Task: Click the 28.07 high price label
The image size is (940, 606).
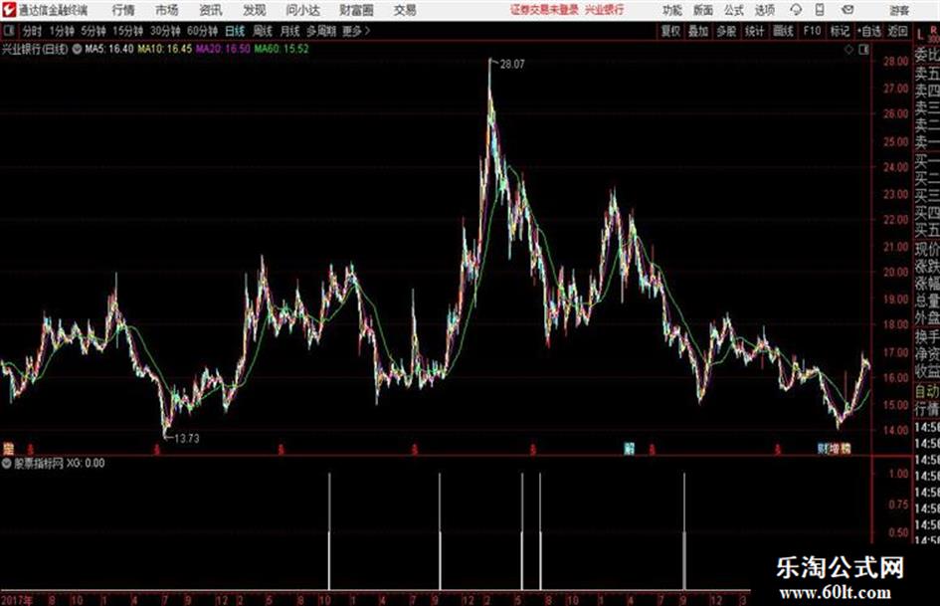Action: (x=512, y=65)
